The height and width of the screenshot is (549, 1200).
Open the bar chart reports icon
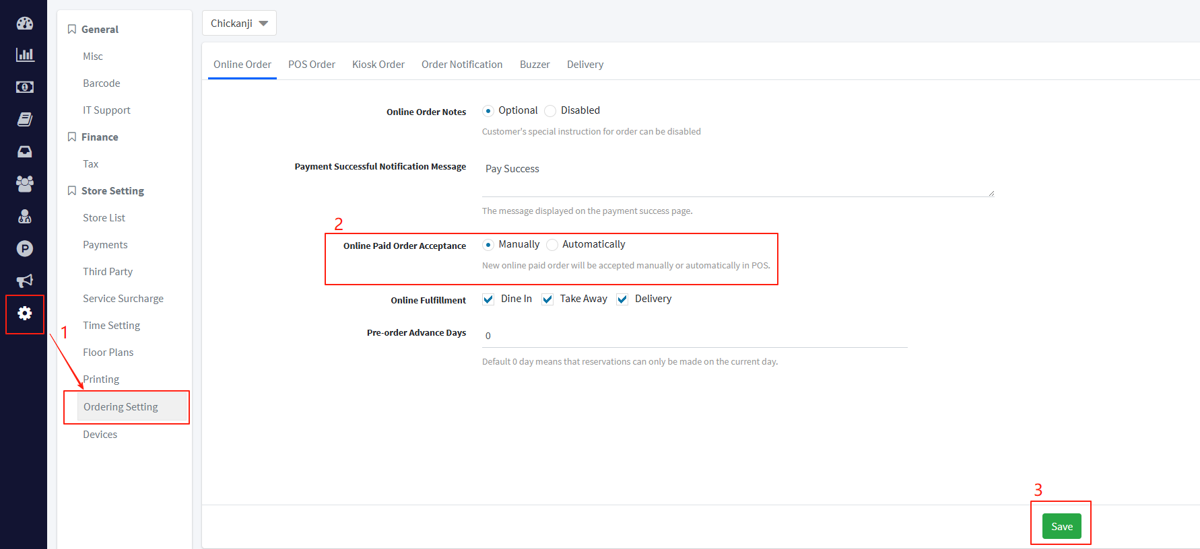click(25, 54)
